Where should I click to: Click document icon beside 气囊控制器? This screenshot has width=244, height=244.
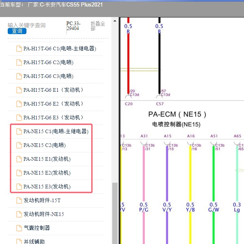click(x=19, y=228)
